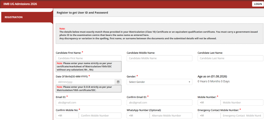
Task: Click the Mobile Number +91 country code box
Action: point(209,102)
